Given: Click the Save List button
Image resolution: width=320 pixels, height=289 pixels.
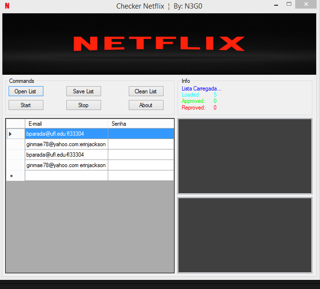Looking at the screenshot, I should 83,91.
